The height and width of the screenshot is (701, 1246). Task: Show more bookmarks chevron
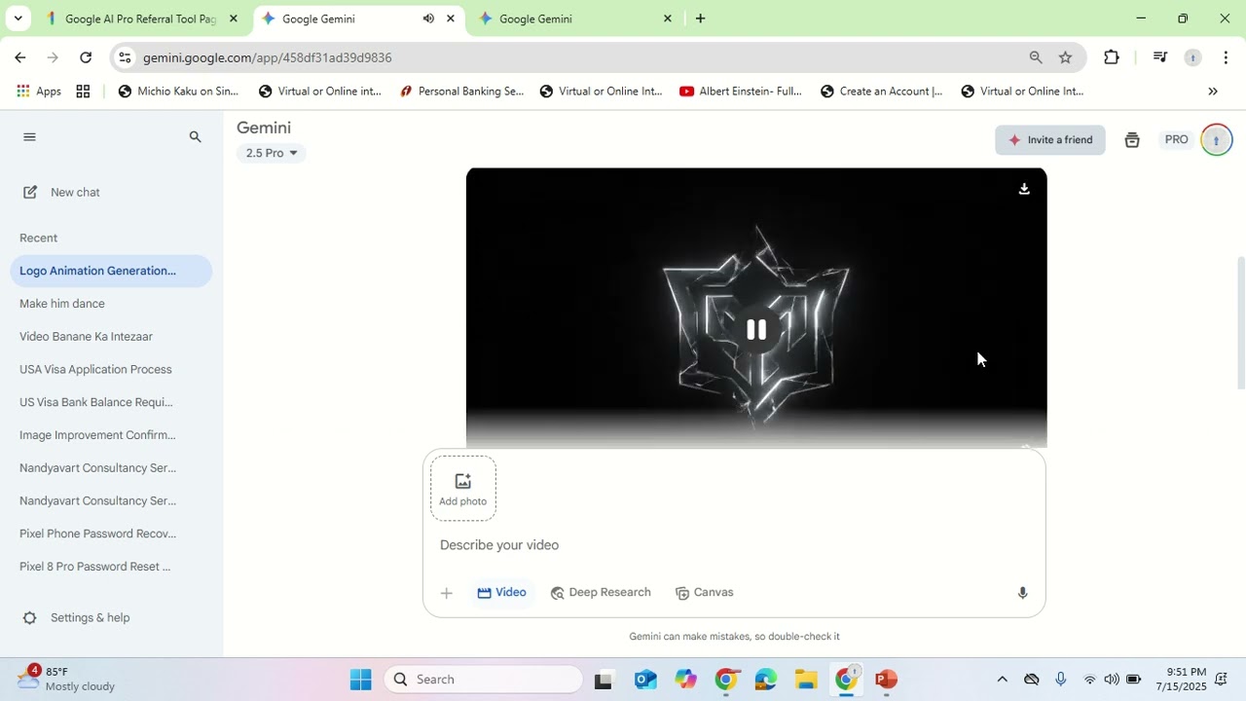coord(1213,92)
